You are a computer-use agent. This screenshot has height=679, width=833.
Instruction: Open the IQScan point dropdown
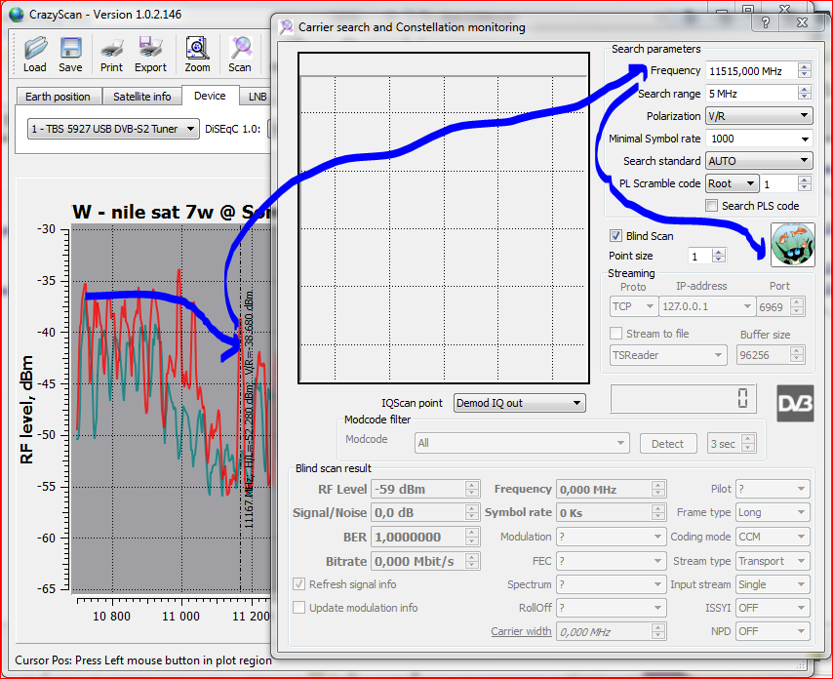coord(519,403)
